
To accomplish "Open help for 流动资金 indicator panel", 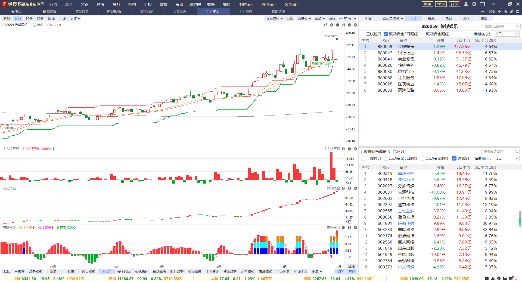I will (349, 188).
